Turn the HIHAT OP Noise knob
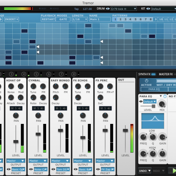The image size is (176, 176). [x=11, y=86]
